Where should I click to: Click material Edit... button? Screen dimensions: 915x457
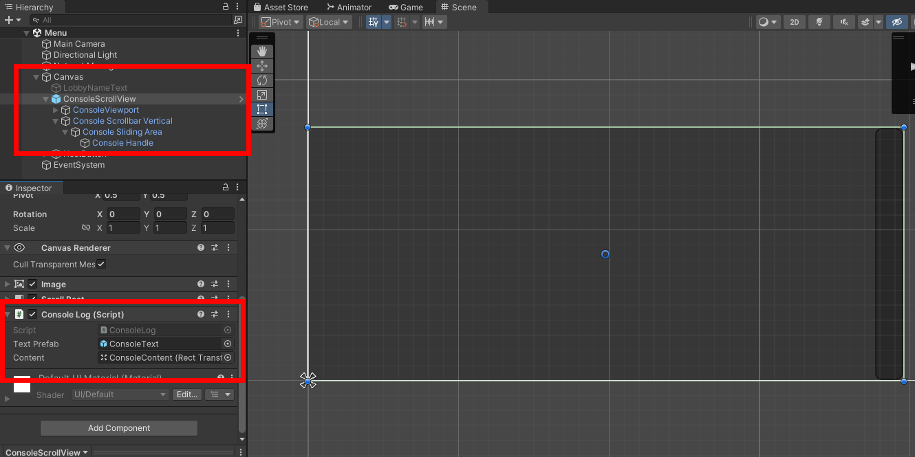pos(187,394)
